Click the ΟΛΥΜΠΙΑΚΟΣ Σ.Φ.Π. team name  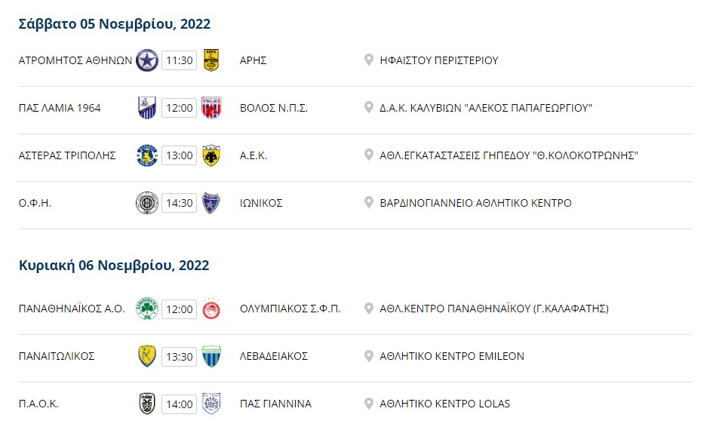[x=290, y=309]
